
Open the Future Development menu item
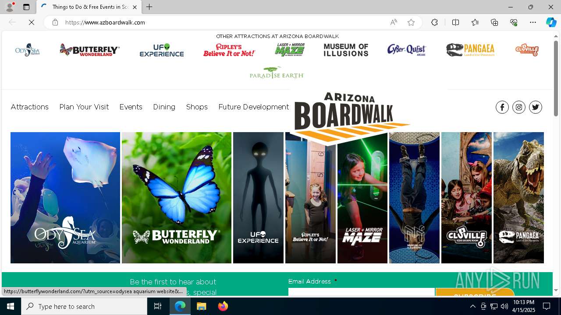pos(254,107)
